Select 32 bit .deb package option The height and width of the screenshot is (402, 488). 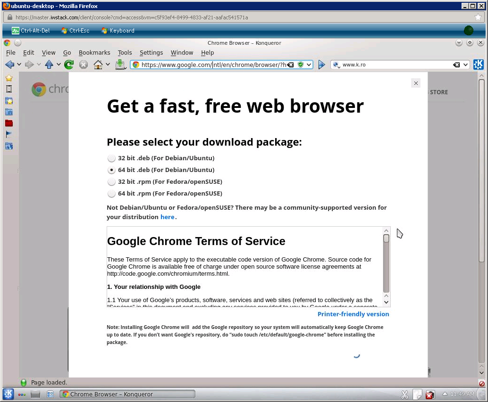pos(111,158)
